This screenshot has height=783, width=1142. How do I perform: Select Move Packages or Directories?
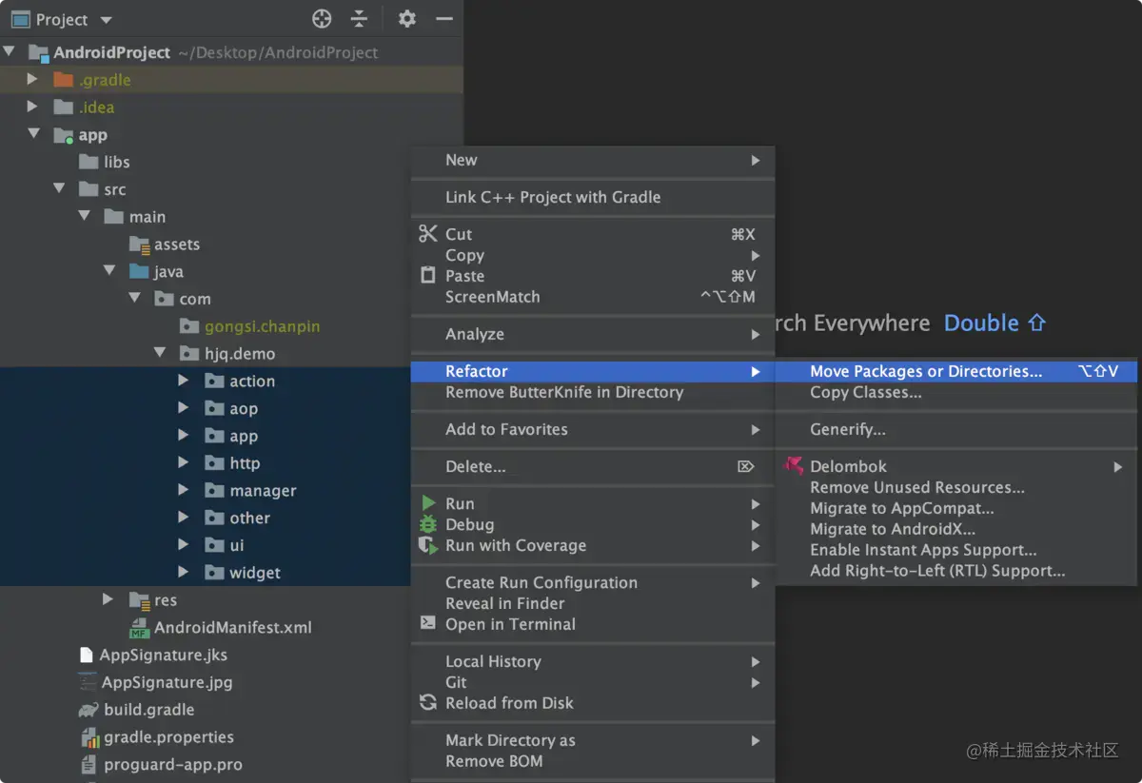pyautogui.click(x=925, y=371)
